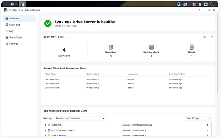Click the Mobile device icon
This screenshot has height=138, width=221.
[192, 47]
